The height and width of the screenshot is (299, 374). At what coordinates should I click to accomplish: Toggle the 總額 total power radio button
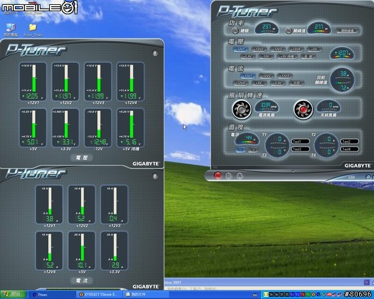click(235, 31)
